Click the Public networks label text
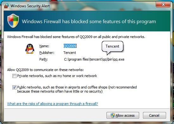This screenshot has height=124, width=174. [77, 89]
